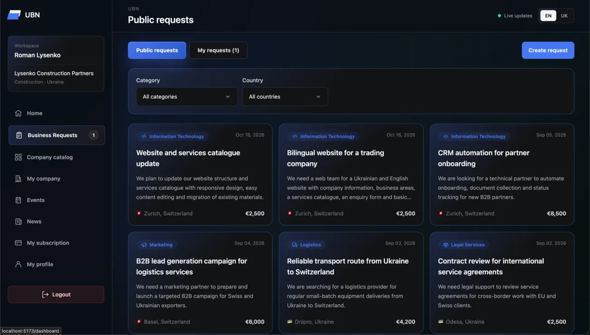
Task: Open the My requests (1) tab
Action: [x=218, y=50]
